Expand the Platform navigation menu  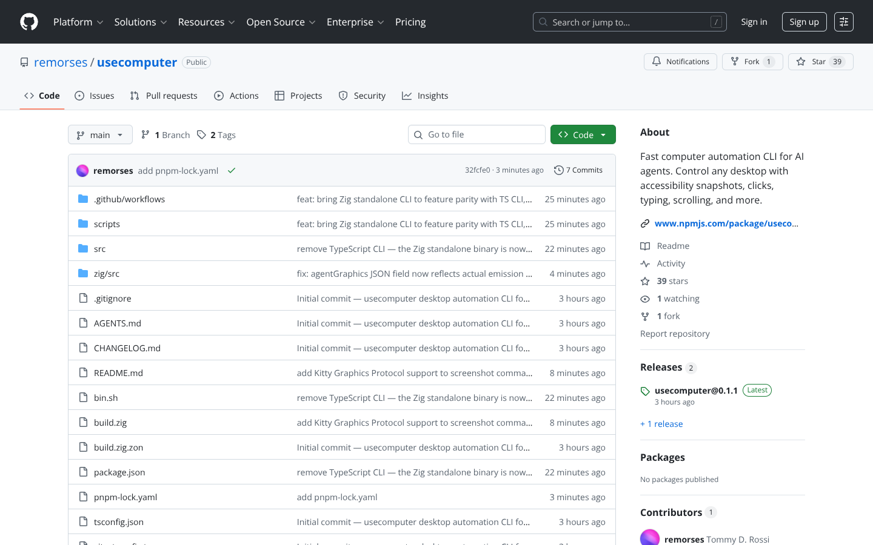78,22
